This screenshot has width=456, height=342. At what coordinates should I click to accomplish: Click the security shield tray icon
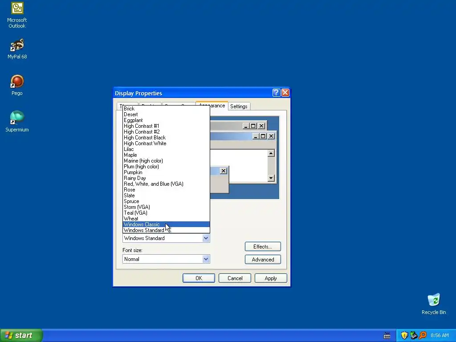click(404, 335)
